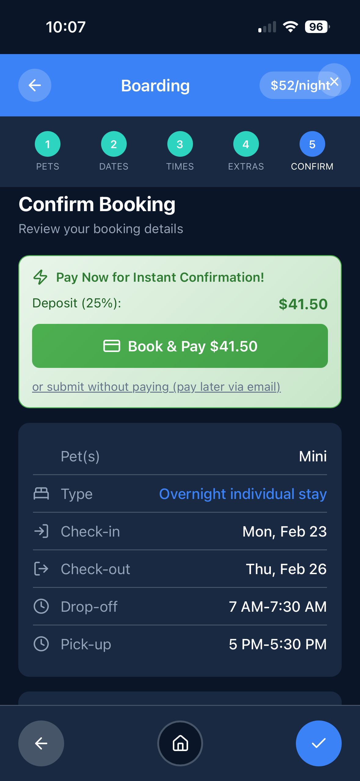
Task: Close the booking flow with X icon
Action: (334, 81)
